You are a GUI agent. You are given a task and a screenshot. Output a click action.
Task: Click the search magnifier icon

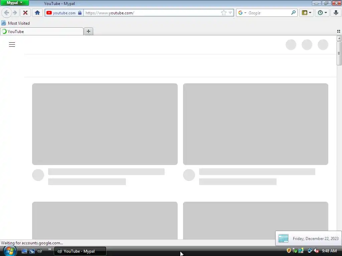point(293,13)
